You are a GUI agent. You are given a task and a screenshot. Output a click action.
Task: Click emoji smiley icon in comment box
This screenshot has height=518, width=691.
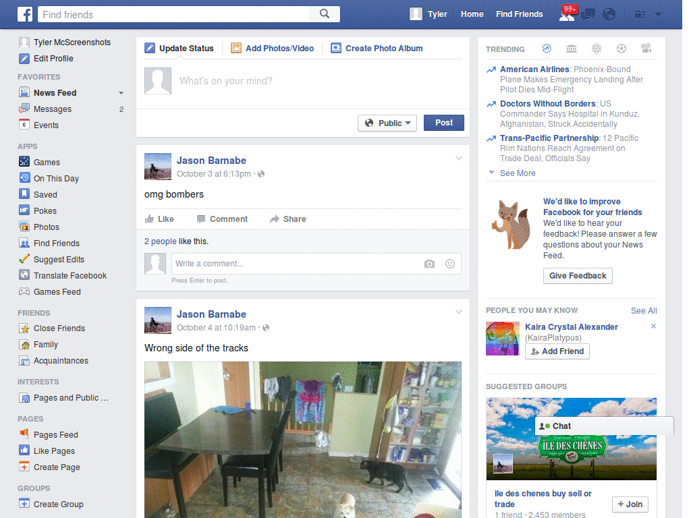(450, 264)
